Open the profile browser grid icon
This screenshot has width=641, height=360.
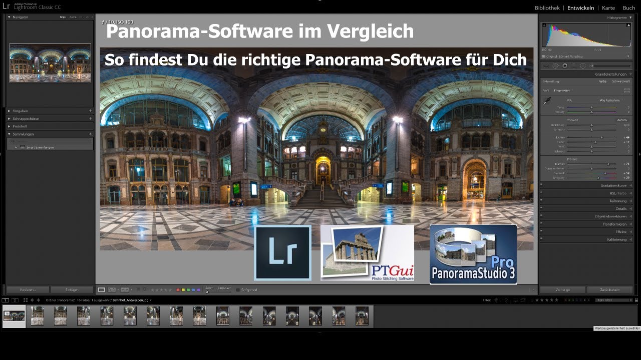coord(627,90)
